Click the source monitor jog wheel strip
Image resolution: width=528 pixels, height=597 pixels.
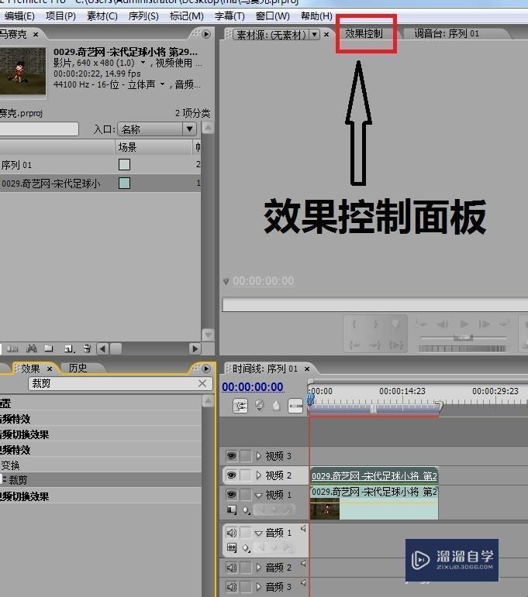point(462,348)
